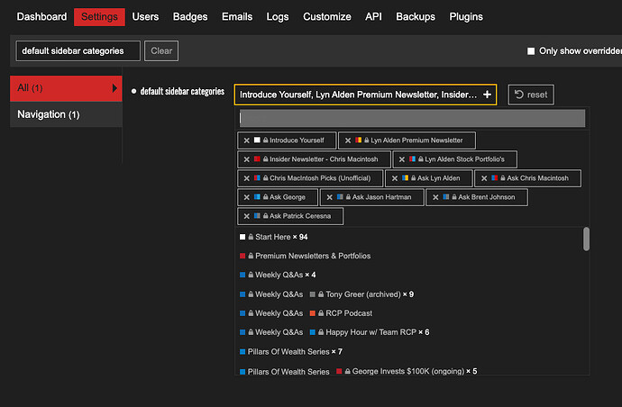Click arrow on the All (1) filter
The width and height of the screenshot is (622, 407).
(114, 88)
